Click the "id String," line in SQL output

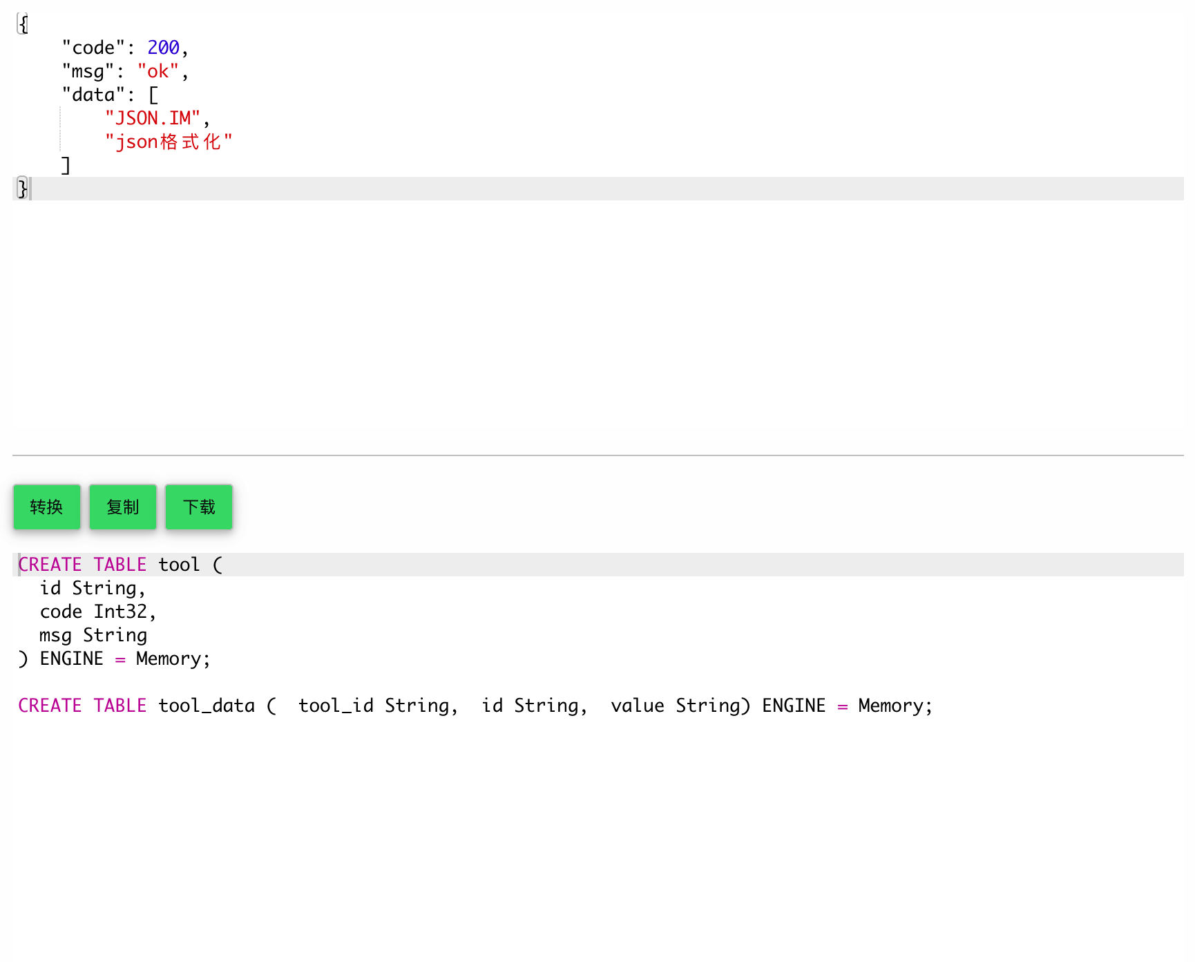(93, 588)
